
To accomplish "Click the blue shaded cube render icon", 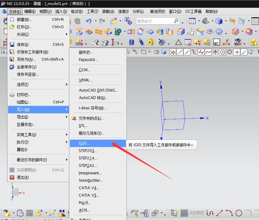I will pyautogui.click(x=219, y=21).
